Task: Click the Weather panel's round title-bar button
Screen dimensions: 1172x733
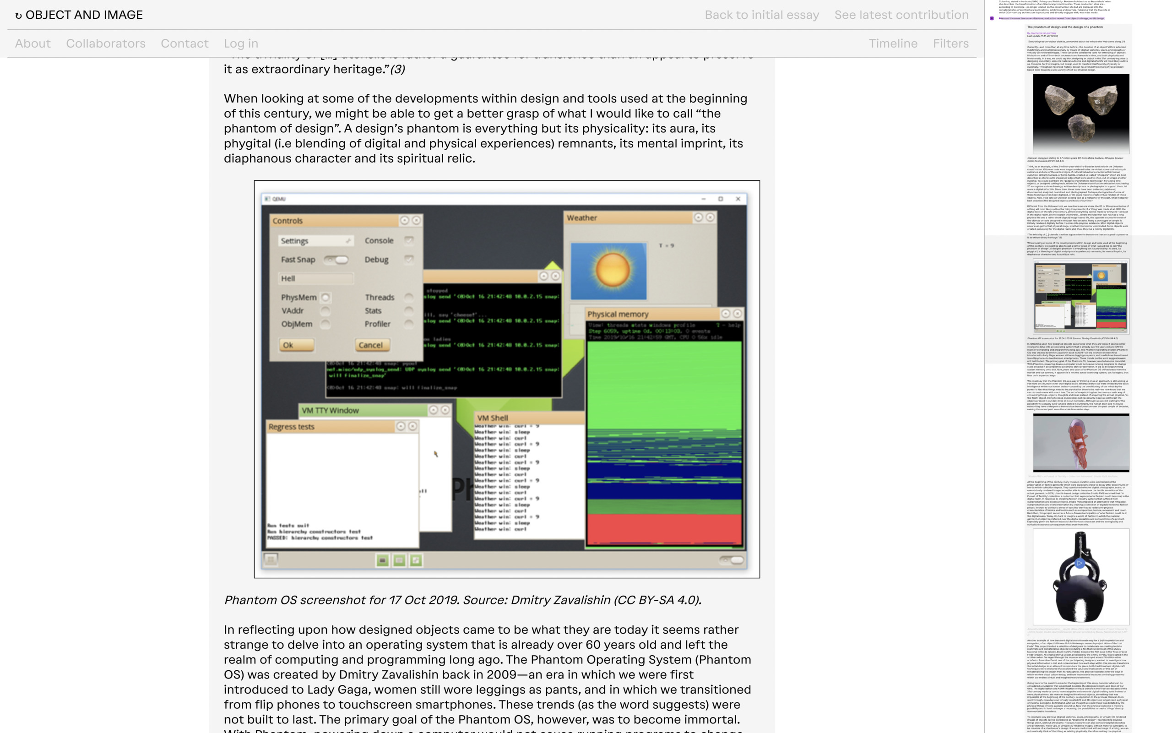Action: (698, 217)
